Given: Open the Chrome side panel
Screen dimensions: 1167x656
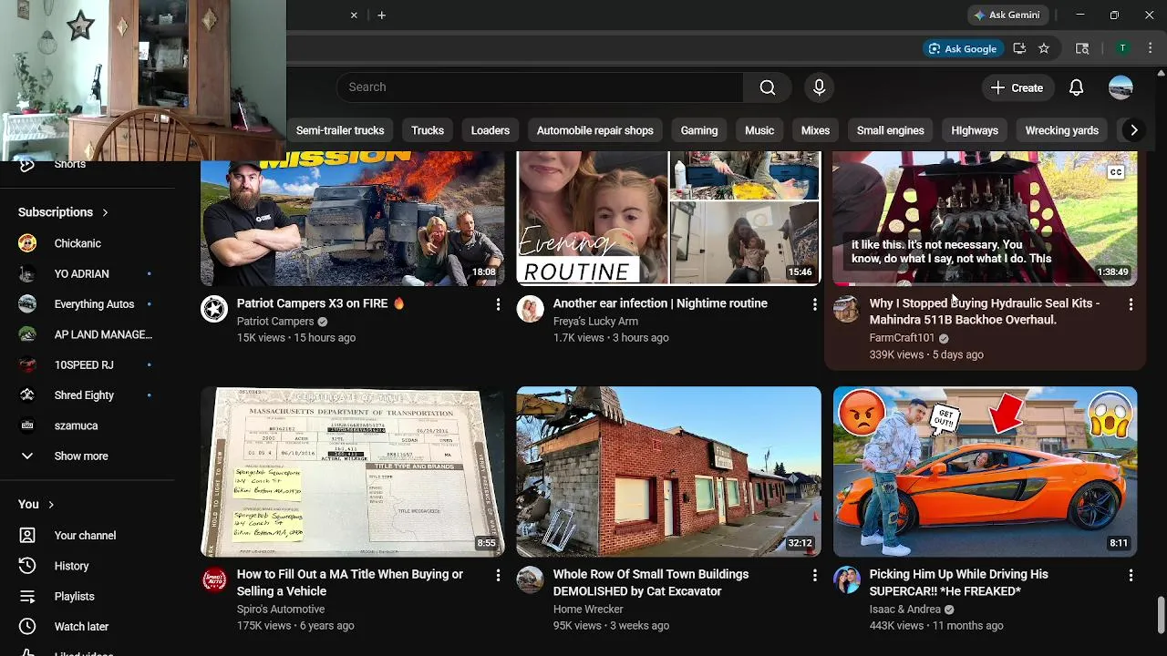Looking at the screenshot, I should 1082,48.
